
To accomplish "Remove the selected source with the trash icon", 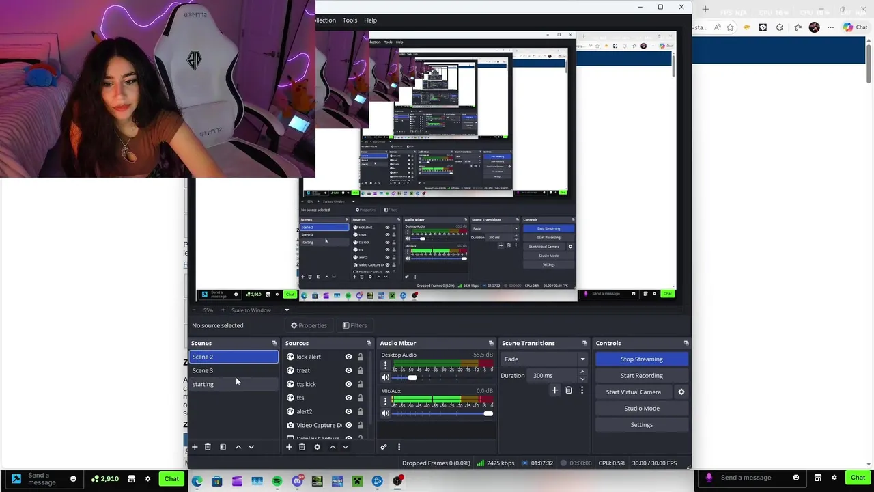I will [x=302, y=447].
